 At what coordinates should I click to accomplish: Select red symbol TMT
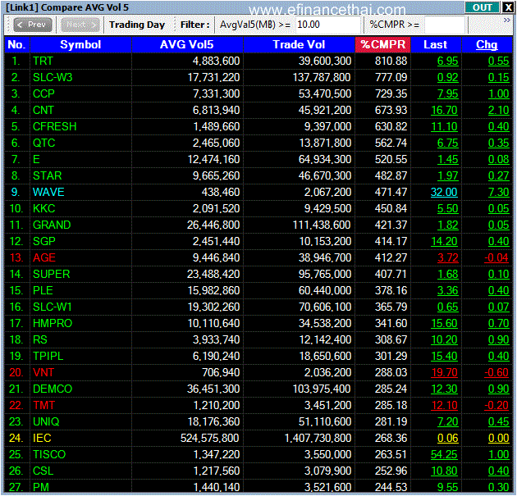[x=43, y=406]
